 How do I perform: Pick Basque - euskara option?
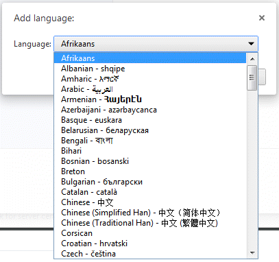click(x=150, y=120)
